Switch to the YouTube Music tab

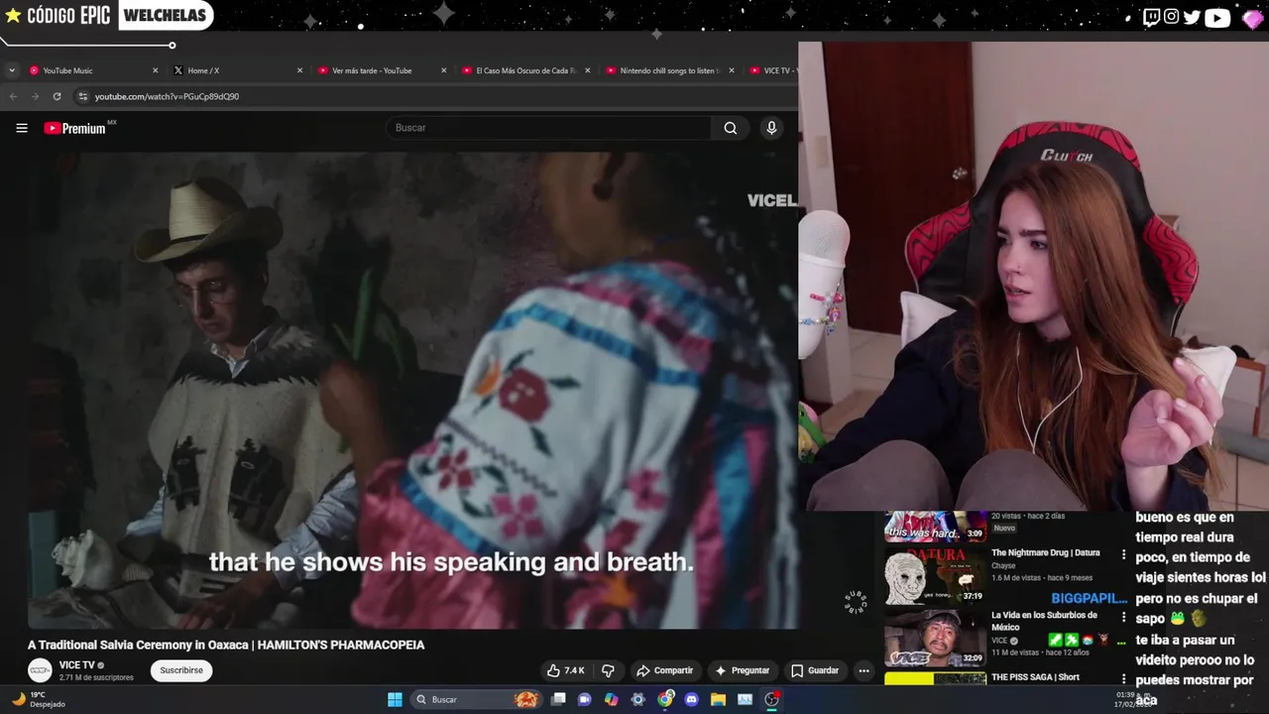click(x=94, y=70)
